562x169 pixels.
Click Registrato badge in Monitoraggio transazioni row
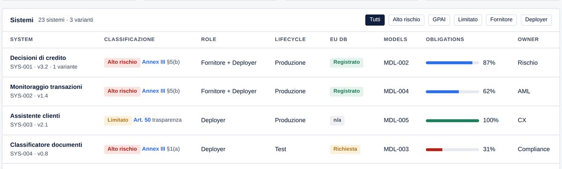(x=347, y=91)
